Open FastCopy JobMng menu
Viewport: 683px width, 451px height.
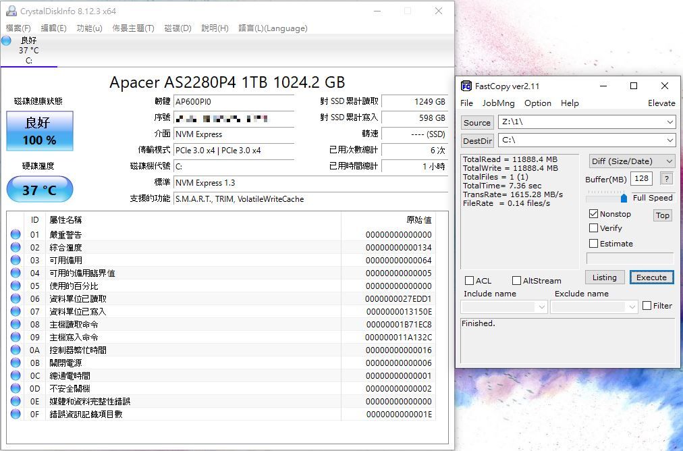(498, 103)
